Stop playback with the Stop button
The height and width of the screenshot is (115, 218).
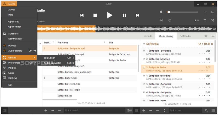[95, 15]
